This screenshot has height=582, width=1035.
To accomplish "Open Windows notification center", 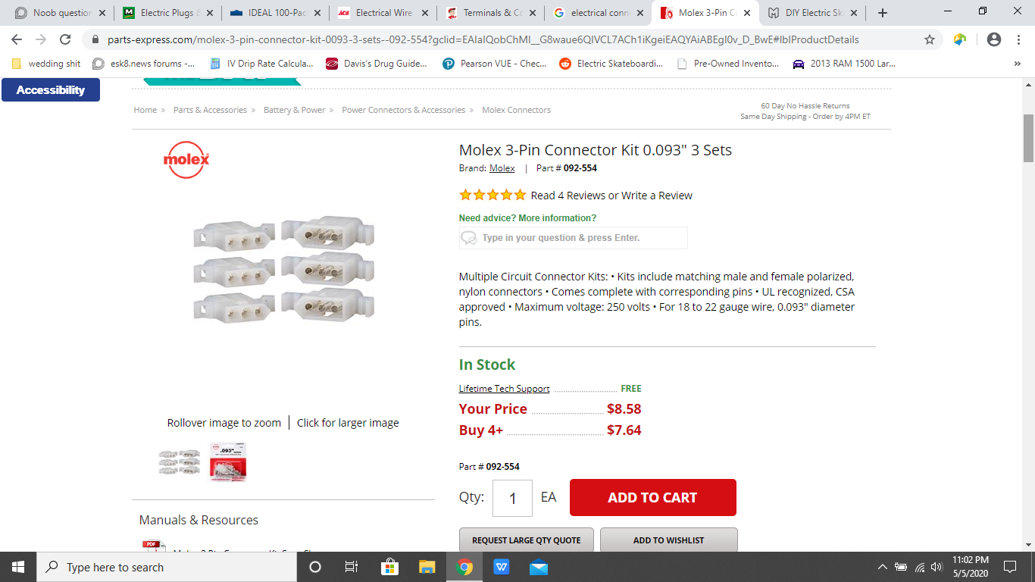I will point(1009,567).
